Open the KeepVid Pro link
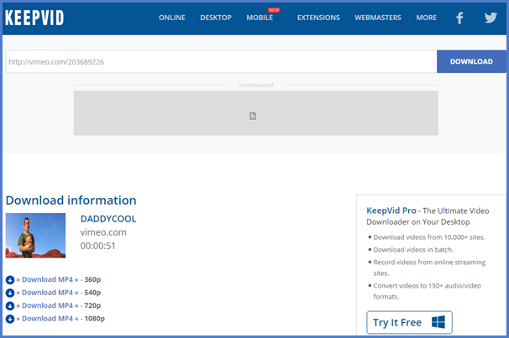This screenshot has height=338, width=509. [x=391, y=211]
